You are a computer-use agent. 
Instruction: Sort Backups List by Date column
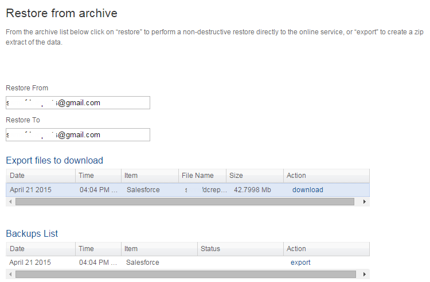tap(40, 249)
